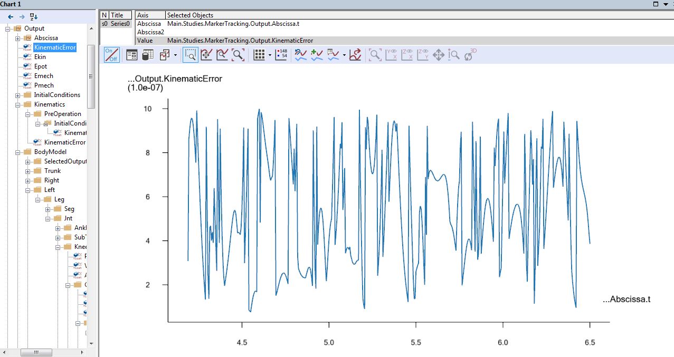Image resolution: width=674 pixels, height=357 pixels.
Task: Open the series options dropdown arrow
Action: click(x=344, y=54)
